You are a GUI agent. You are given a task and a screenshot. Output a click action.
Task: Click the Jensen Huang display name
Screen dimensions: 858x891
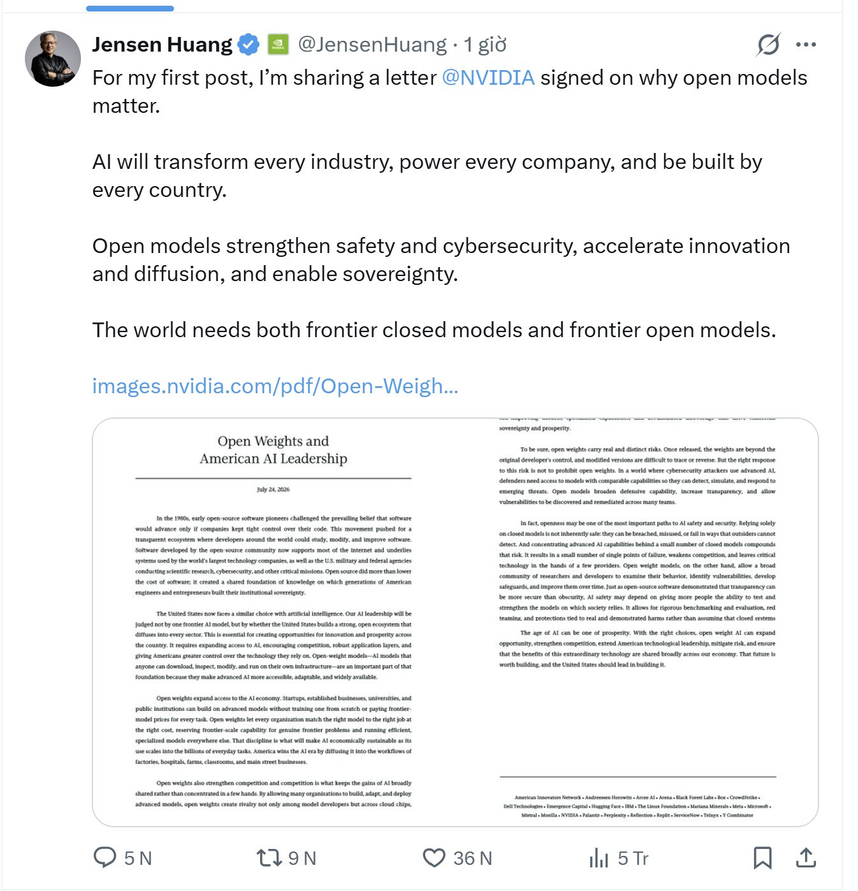pyautogui.click(x=163, y=45)
